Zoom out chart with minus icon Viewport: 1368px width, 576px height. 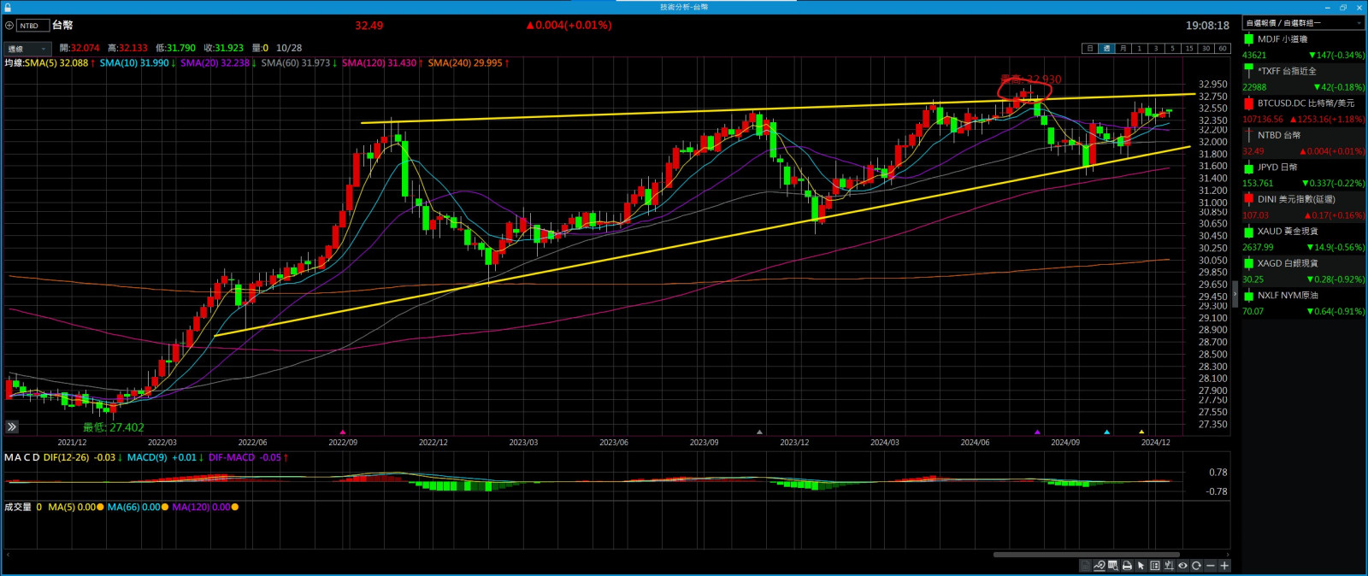pos(1211,566)
